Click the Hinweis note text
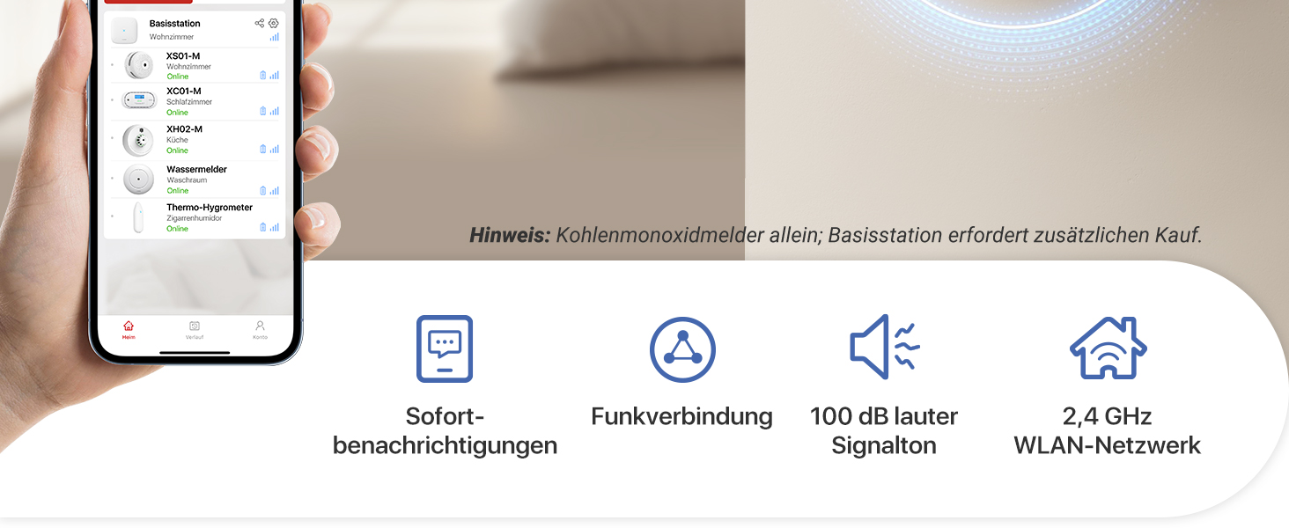This screenshot has width=1289, height=528. (836, 236)
